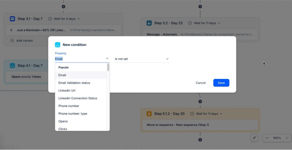Click the Opens exactly 1 times condition

click(x=26, y=77)
